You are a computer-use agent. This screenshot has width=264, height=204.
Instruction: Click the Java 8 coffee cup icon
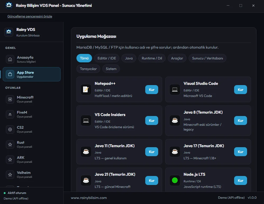coord(175,120)
